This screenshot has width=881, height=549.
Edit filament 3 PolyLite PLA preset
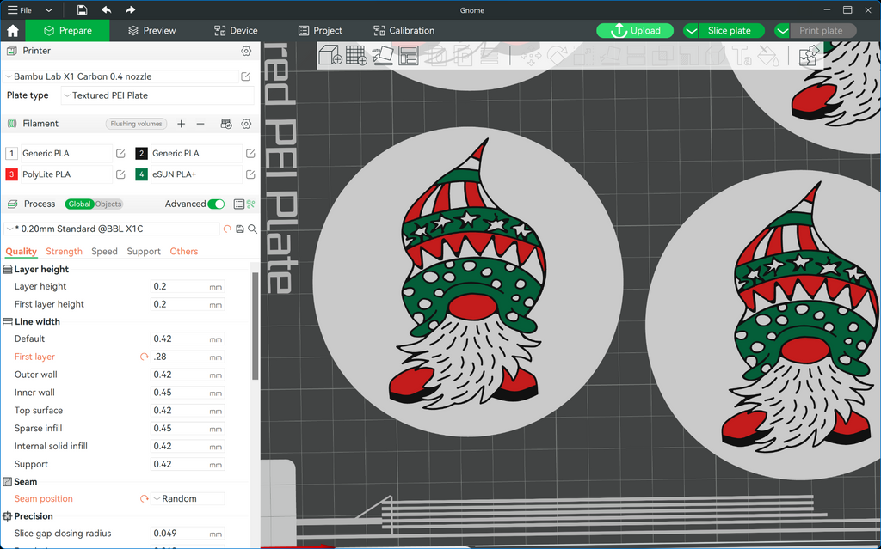120,174
